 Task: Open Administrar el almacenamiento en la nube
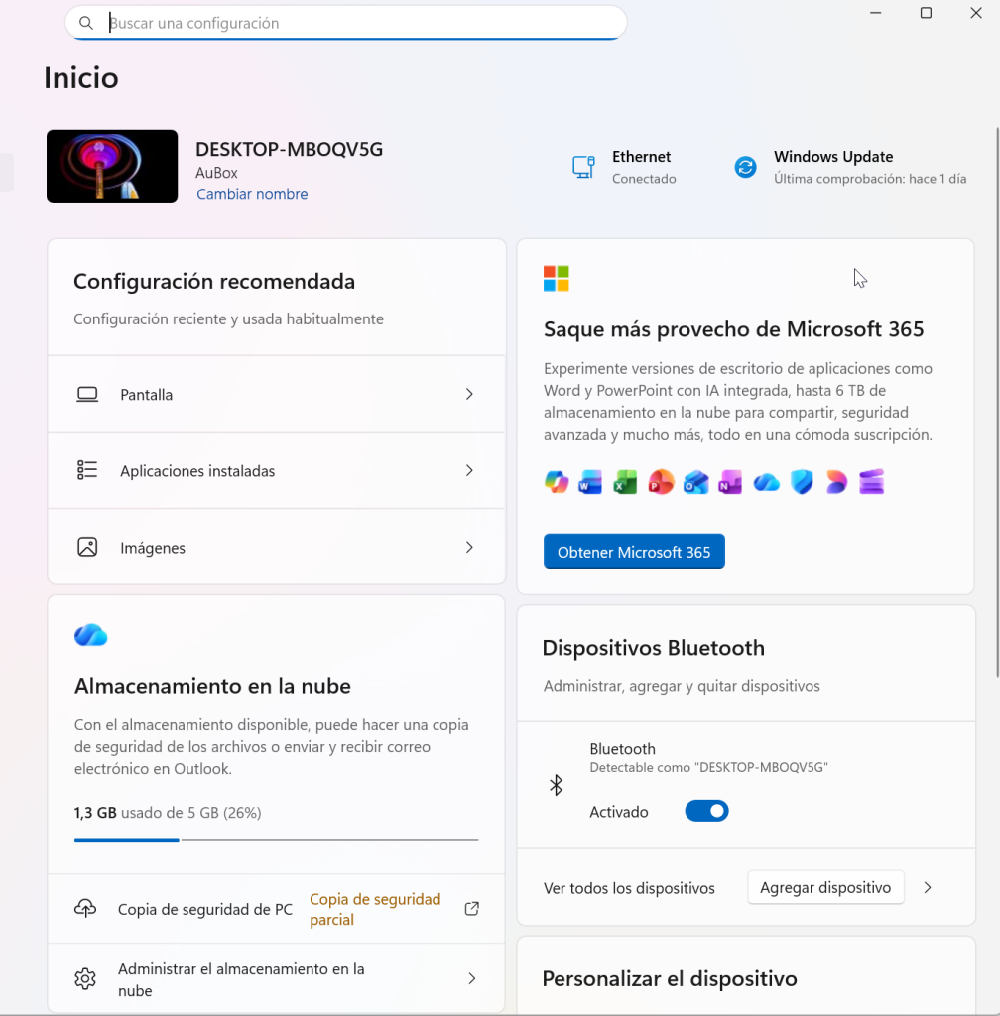tap(277, 978)
